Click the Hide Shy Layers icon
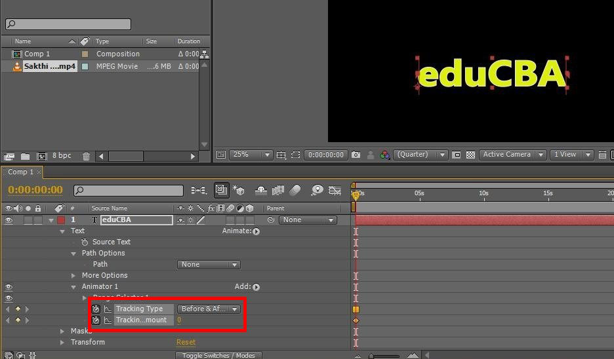Viewport: 614px width, 359px height. [x=261, y=191]
